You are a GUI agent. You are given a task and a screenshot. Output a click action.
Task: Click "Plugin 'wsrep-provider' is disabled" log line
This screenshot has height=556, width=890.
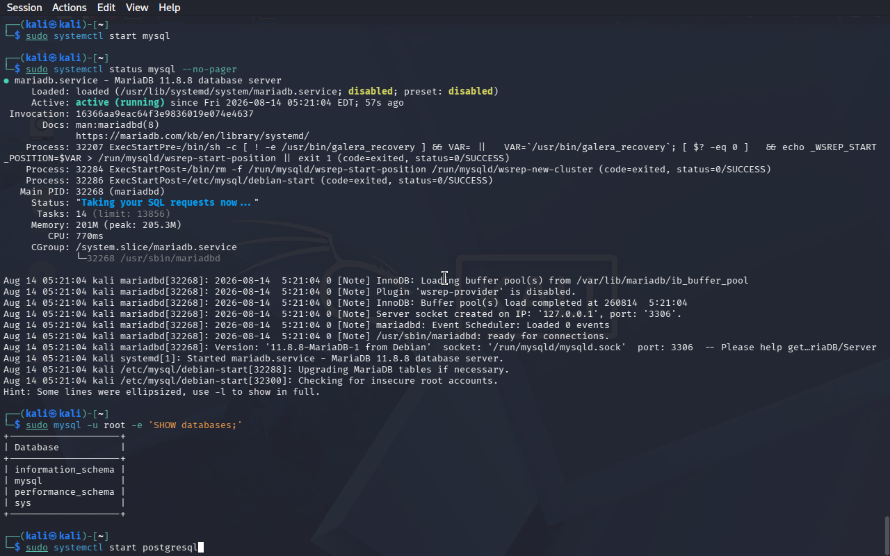pyautogui.click(x=290, y=292)
